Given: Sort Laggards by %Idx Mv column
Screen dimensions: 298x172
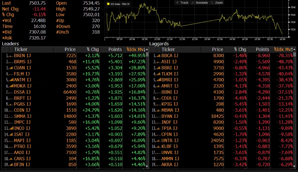Looking at the screenshot, I should pyautogui.click(x=283, y=49).
